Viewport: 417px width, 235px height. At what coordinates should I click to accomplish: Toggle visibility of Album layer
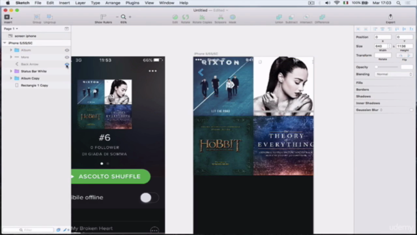point(66,50)
